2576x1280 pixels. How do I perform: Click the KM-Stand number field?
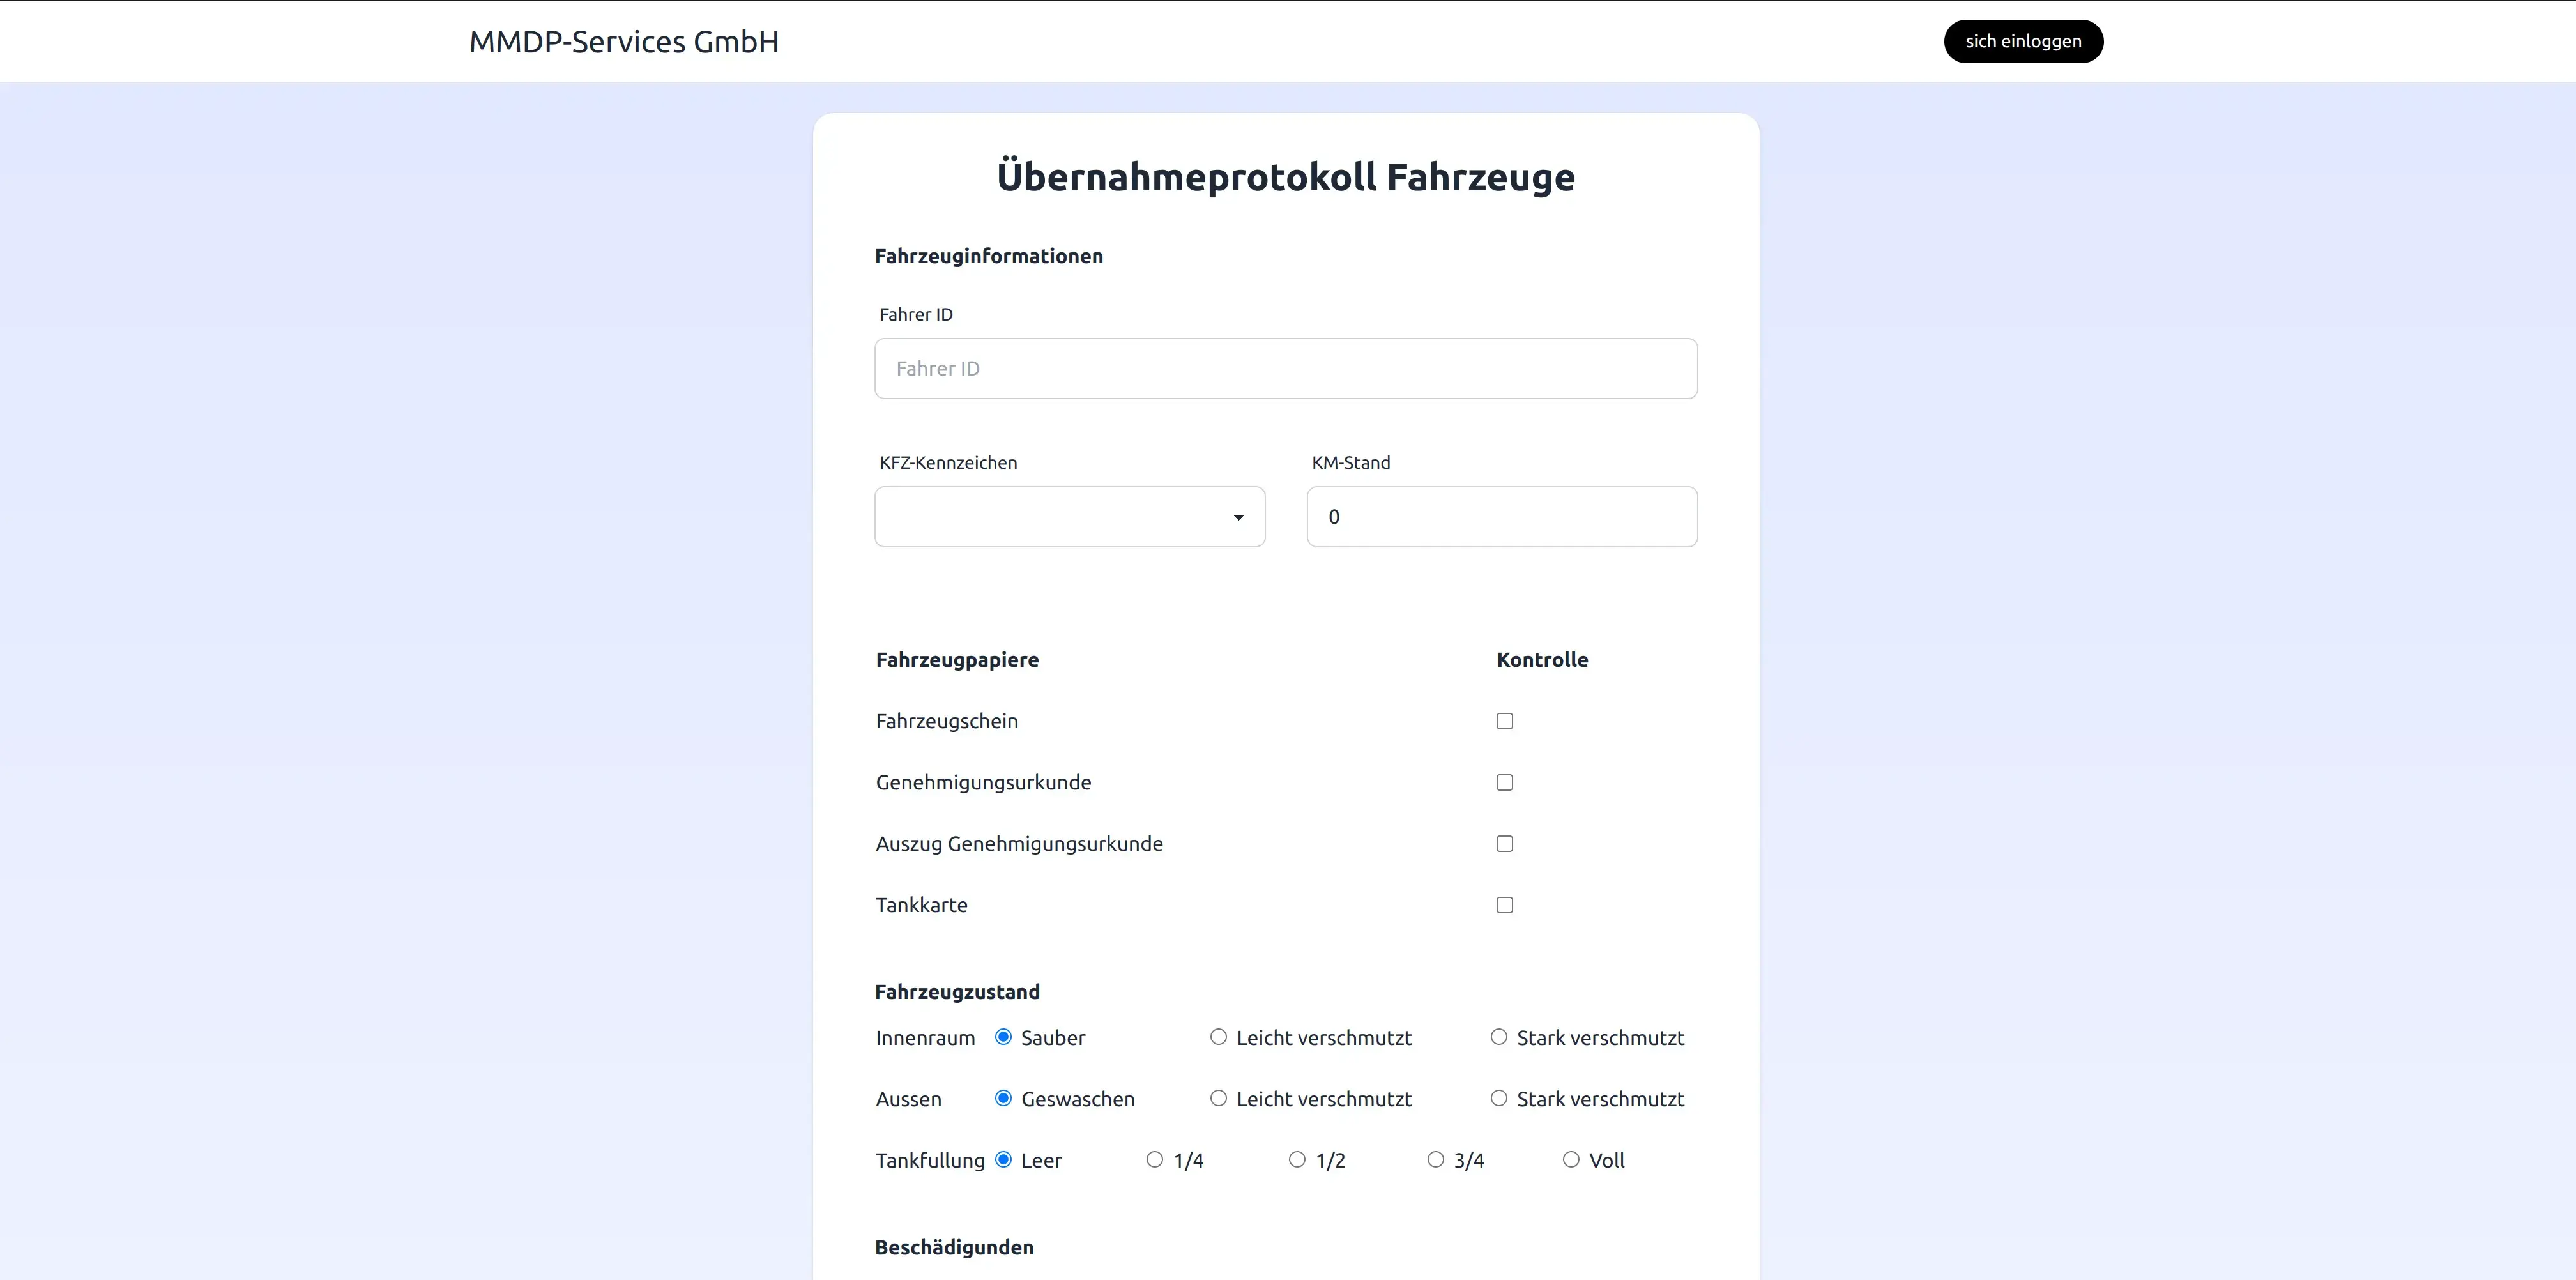click(x=1501, y=517)
